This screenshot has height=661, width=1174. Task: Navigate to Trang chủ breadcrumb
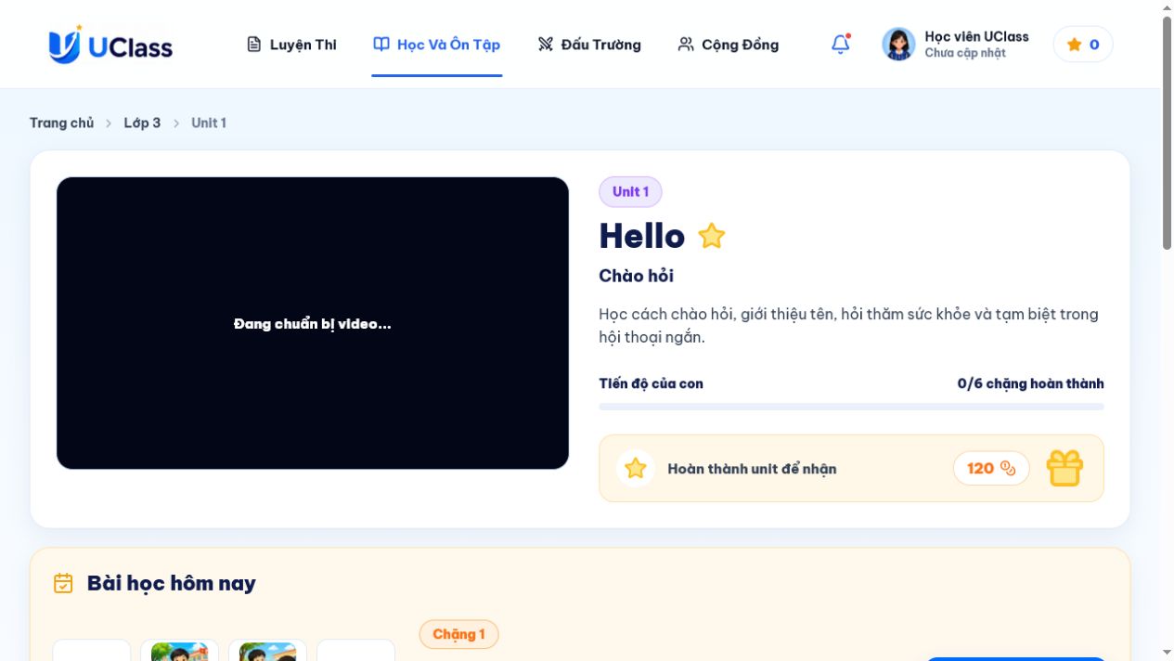coord(61,123)
